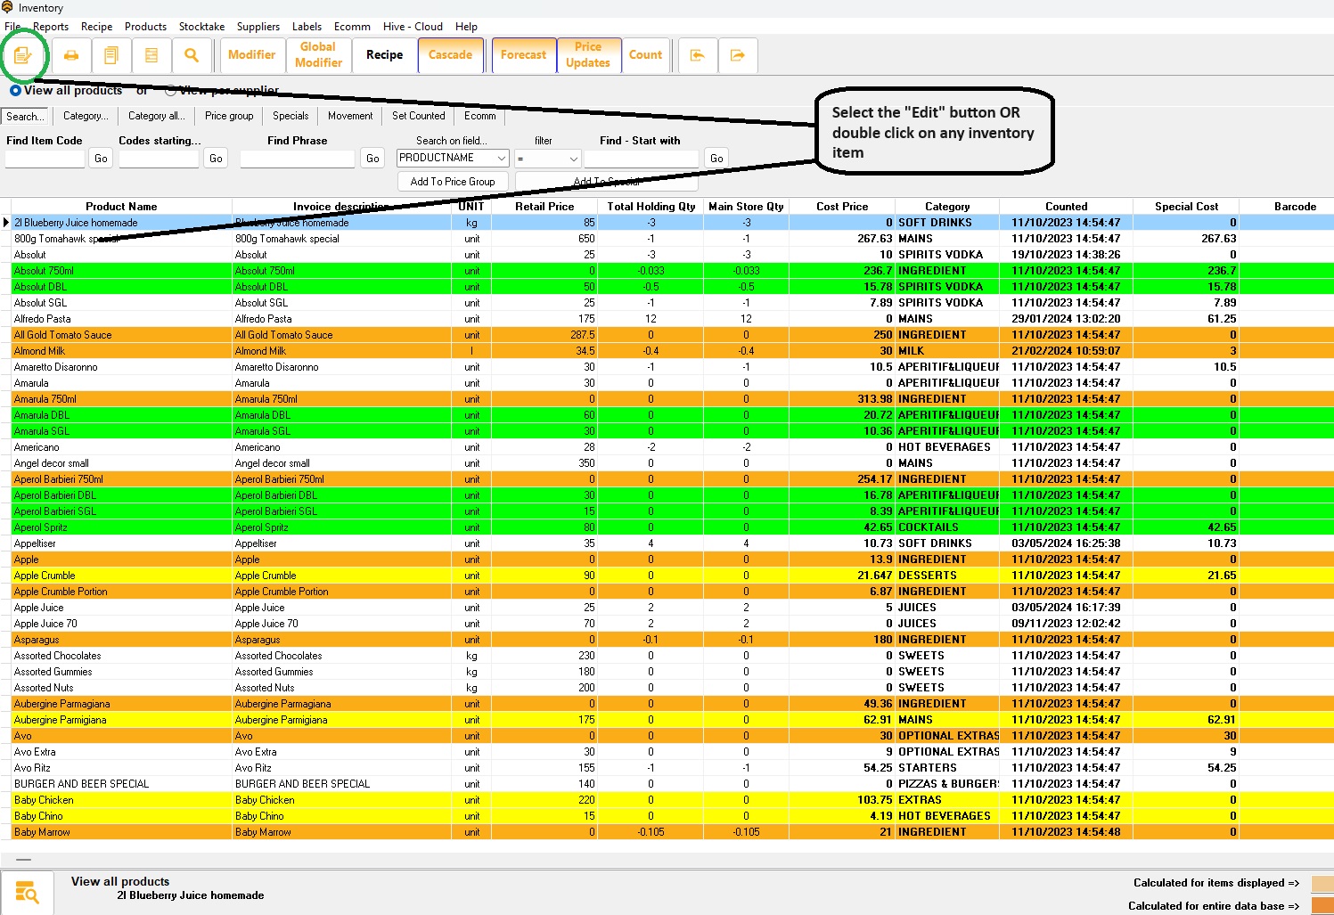Click the magnifying glass search icon

tap(192, 55)
